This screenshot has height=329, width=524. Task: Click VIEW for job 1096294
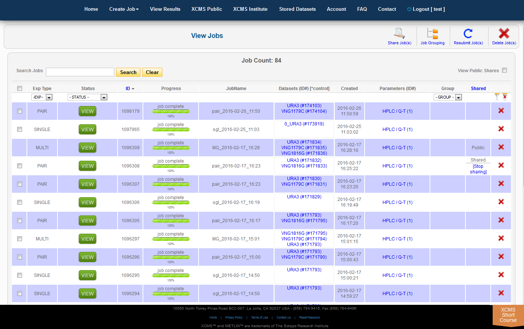pos(87,294)
